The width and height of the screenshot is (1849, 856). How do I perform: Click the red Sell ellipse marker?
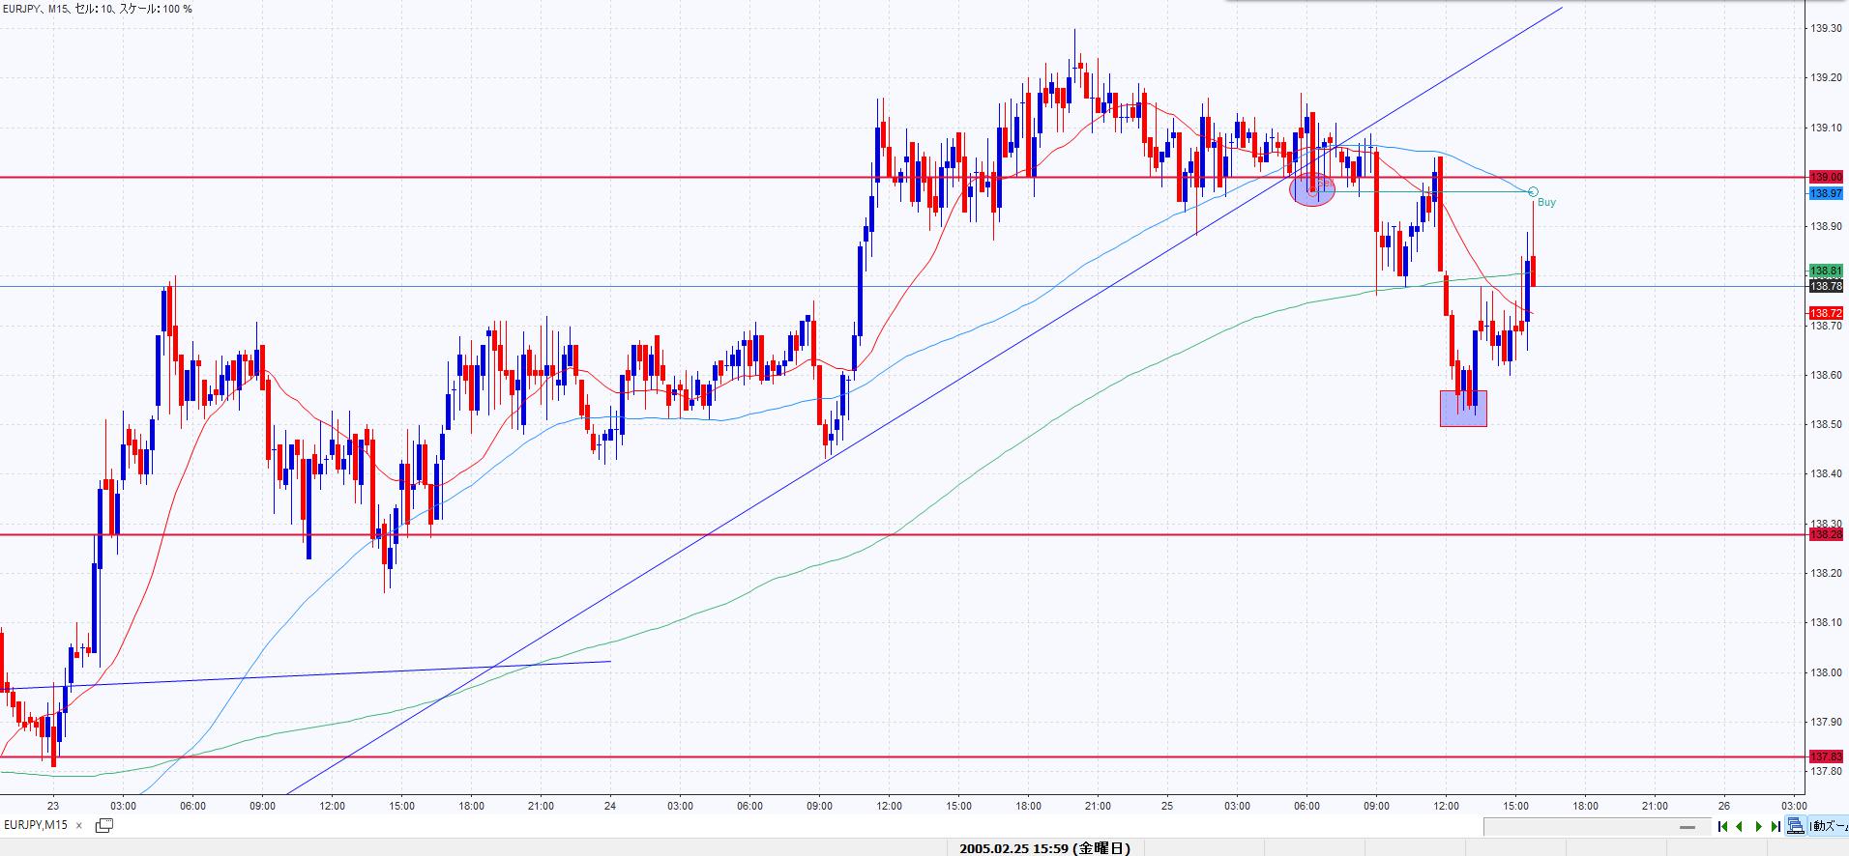[1312, 189]
